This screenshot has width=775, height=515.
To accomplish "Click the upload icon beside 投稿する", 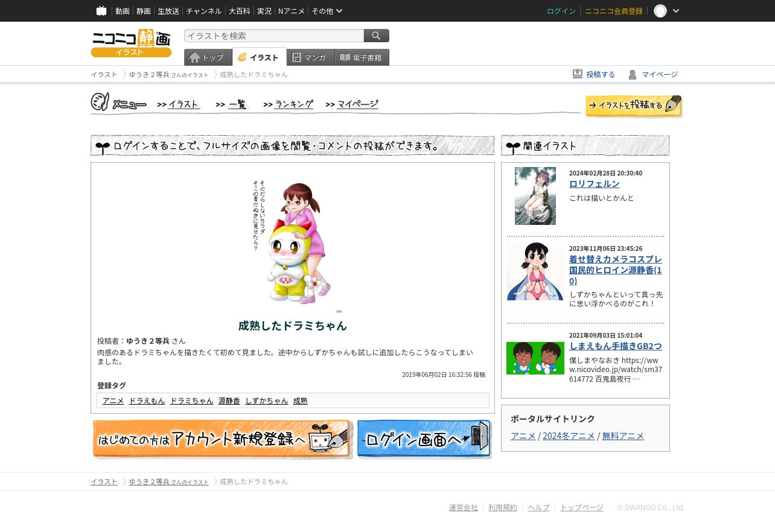I will (x=578, y=74).
